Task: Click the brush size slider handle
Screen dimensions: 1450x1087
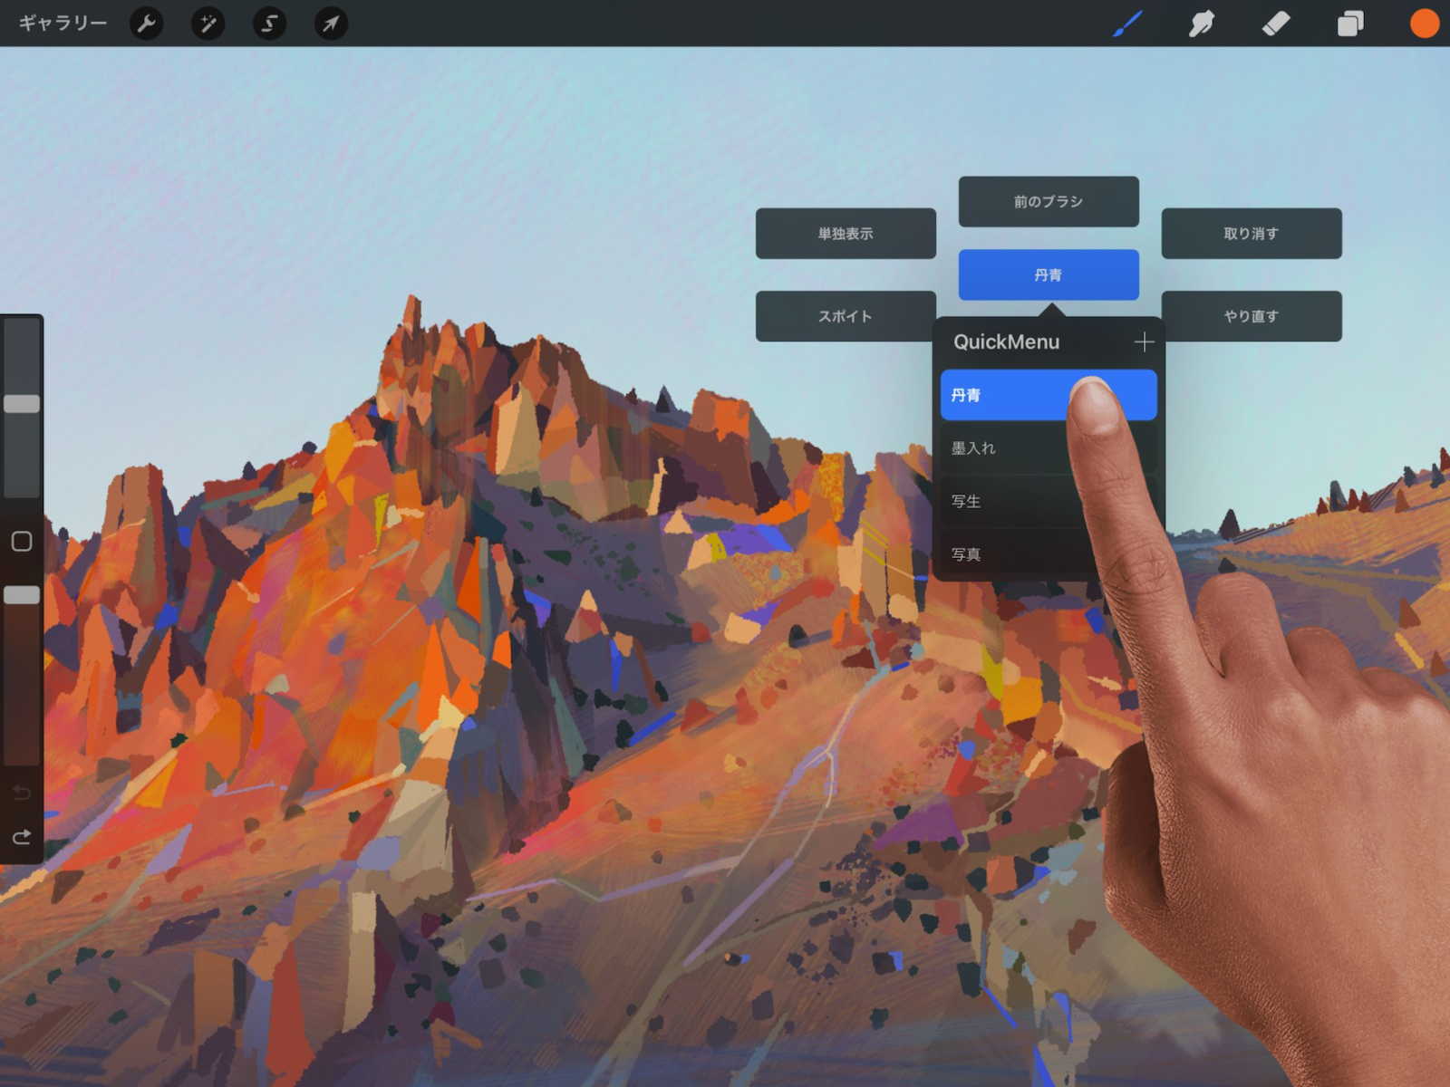Action: tap(22, 404)
